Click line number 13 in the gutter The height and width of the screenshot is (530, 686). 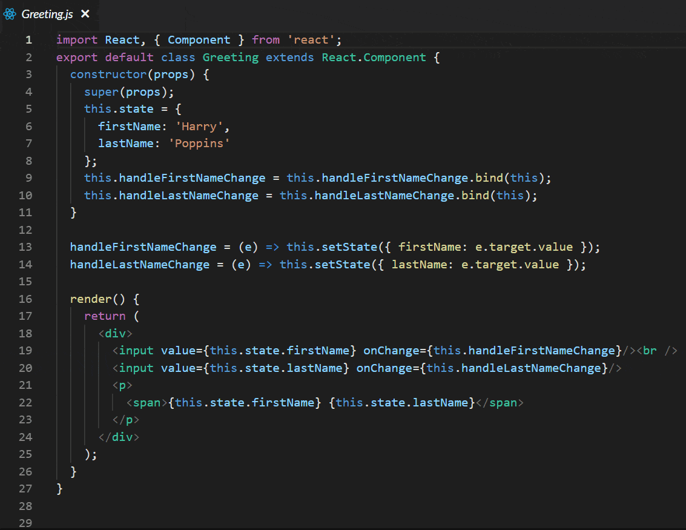pos(25,247)
